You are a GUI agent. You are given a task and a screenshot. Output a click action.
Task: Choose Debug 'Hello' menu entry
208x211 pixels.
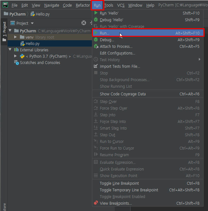click(148, 20)
